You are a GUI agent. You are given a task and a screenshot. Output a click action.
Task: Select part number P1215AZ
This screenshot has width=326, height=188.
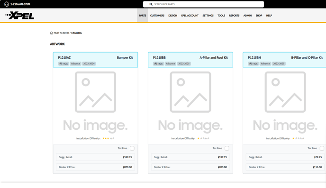[x=64, y=58]
